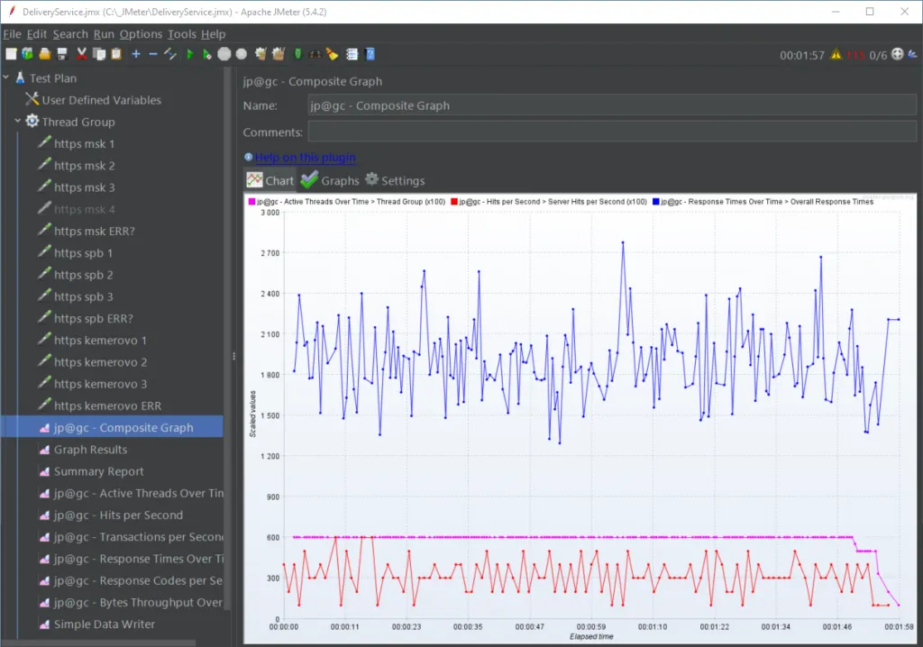The width and height of the screenshot is (923, 647).
Task: Open the Help on this plugin link
Action: point(305,158)
